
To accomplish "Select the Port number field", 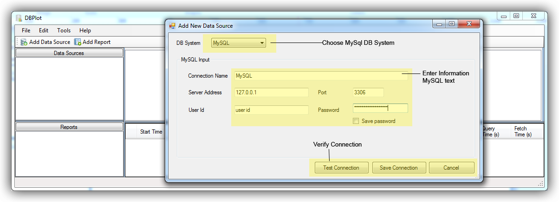I will pyautogui.click(x=368, y=92).
